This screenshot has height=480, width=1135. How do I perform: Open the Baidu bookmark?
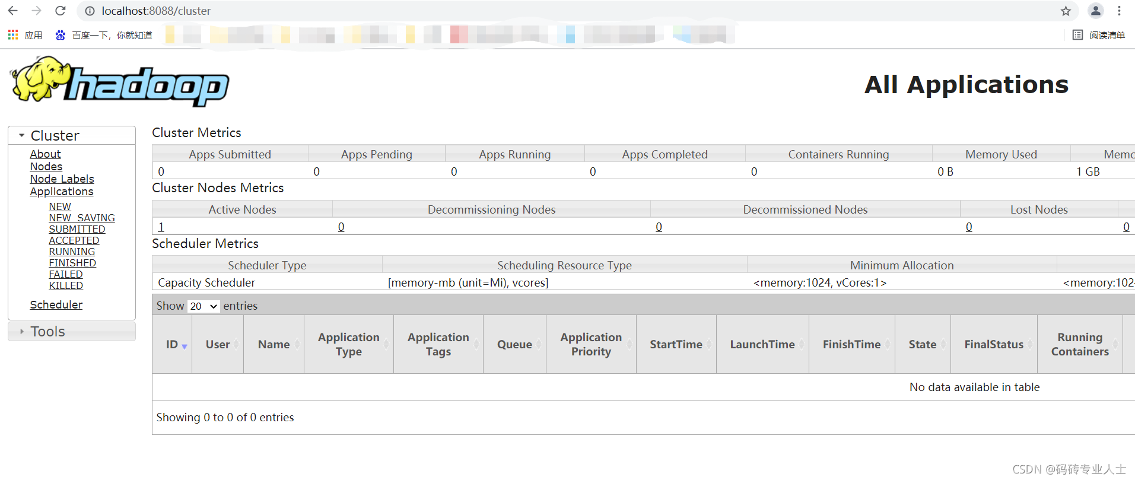click(x=104, y=35)
